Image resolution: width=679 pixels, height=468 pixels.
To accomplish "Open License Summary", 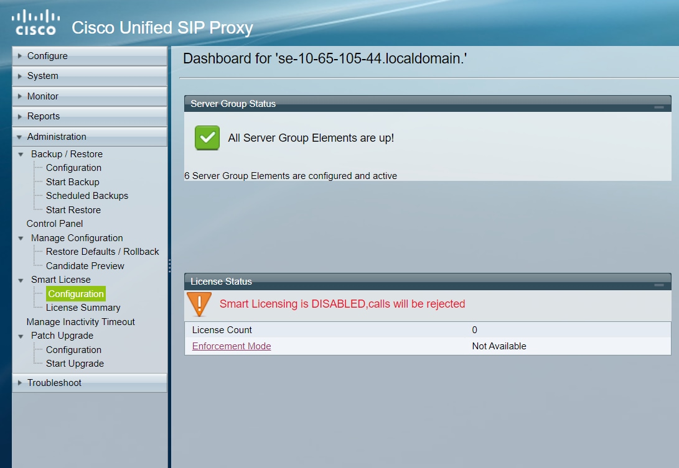I will (83, 308).
